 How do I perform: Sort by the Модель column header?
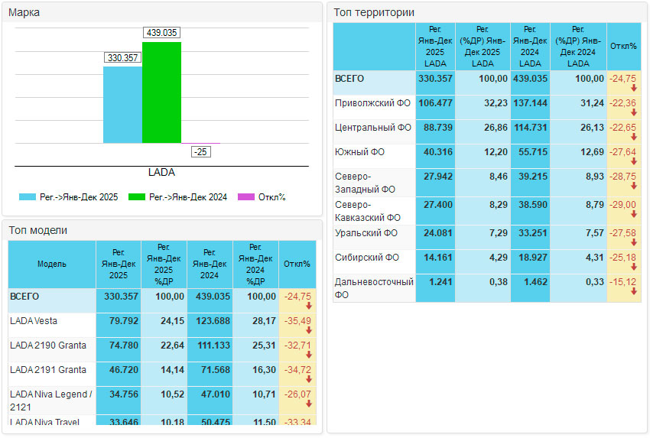pos(52,264)
